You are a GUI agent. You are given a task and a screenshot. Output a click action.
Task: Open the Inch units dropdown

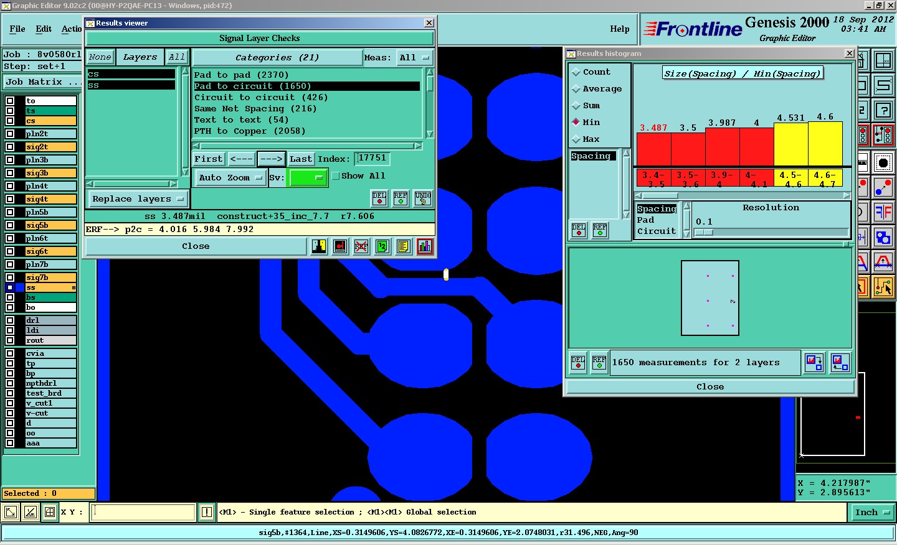pos(872,513)
